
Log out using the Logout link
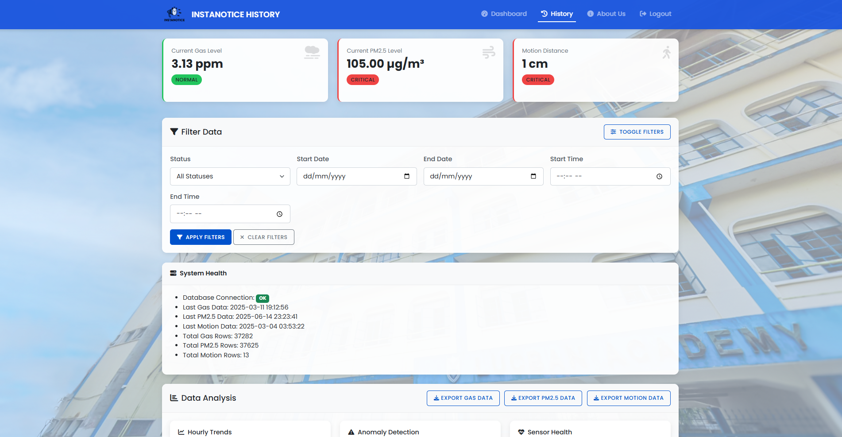[655, 14]
